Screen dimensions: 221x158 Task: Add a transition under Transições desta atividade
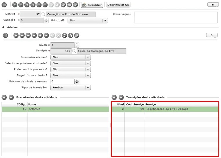click(x=114, y=97)
